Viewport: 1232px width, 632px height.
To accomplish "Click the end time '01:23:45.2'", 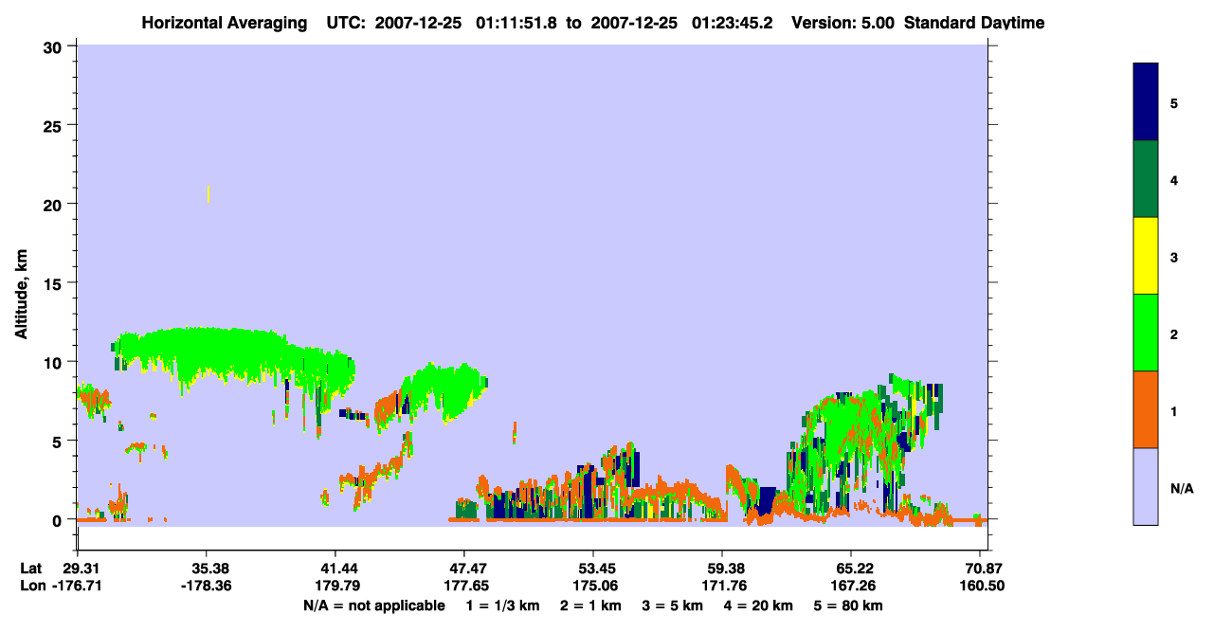I will point(734,23).
